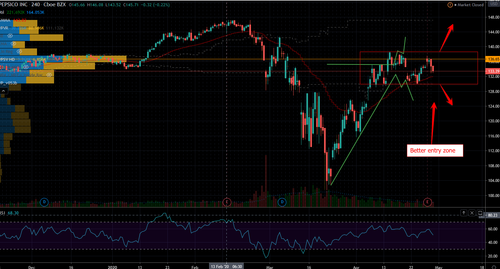This screenshot has height=269, width=500.
Task: Click the 136.65 orange price label
Action: (492, 59)
